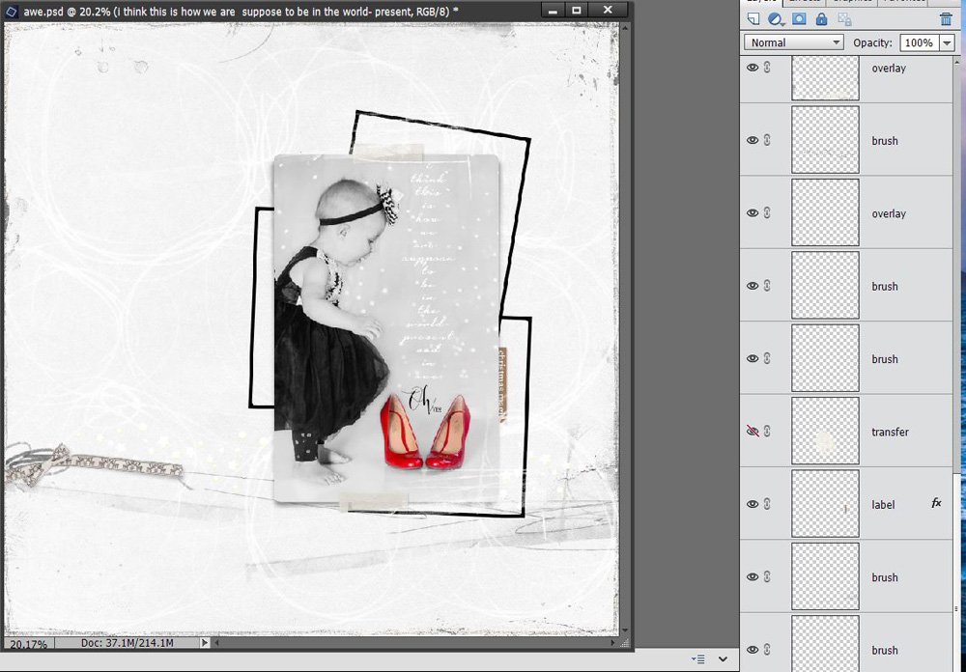Hide the label layer
This screenshot has width=966, height=672.
(x=753, y=504)
